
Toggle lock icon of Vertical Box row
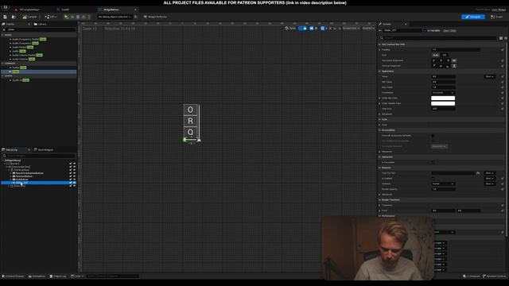(x=71, y=170)
